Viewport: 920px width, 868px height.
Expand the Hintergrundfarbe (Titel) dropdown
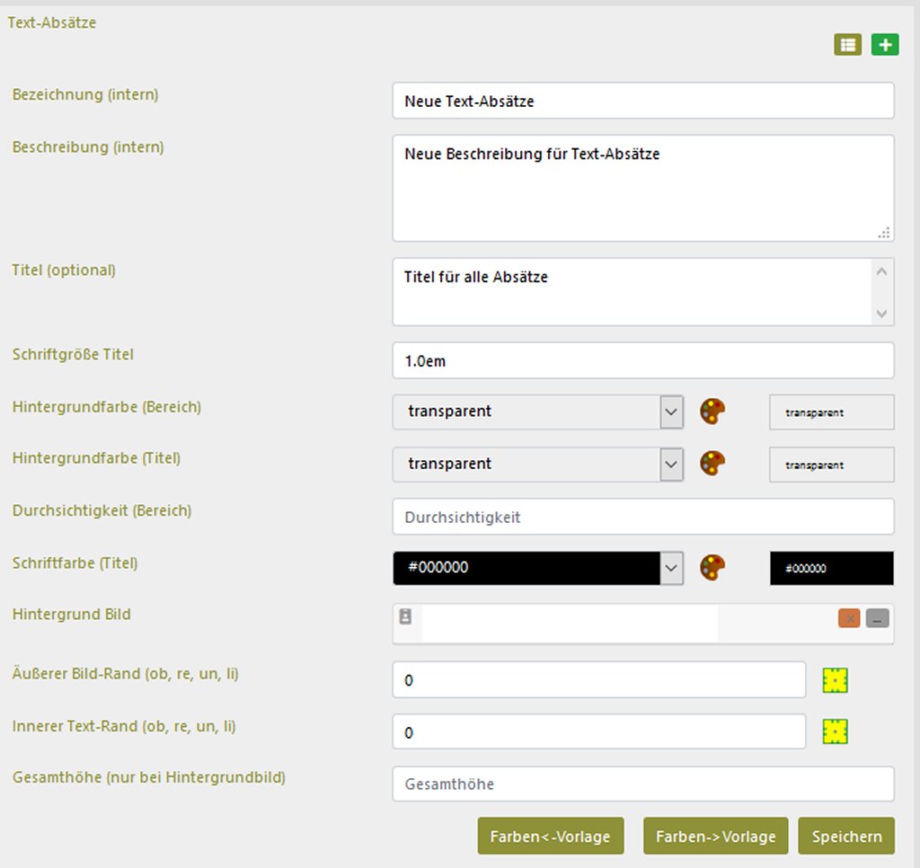click(x=671, y=464)
